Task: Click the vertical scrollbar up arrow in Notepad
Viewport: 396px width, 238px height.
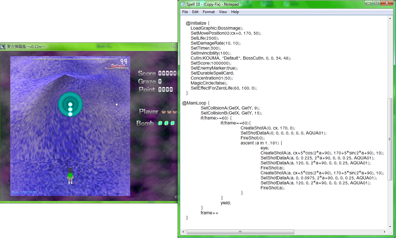Action: pos(390,18)
